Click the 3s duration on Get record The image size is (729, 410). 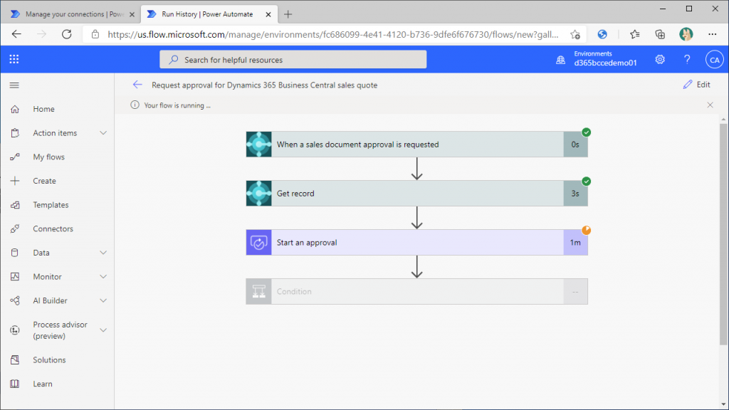tap(575, 194)
